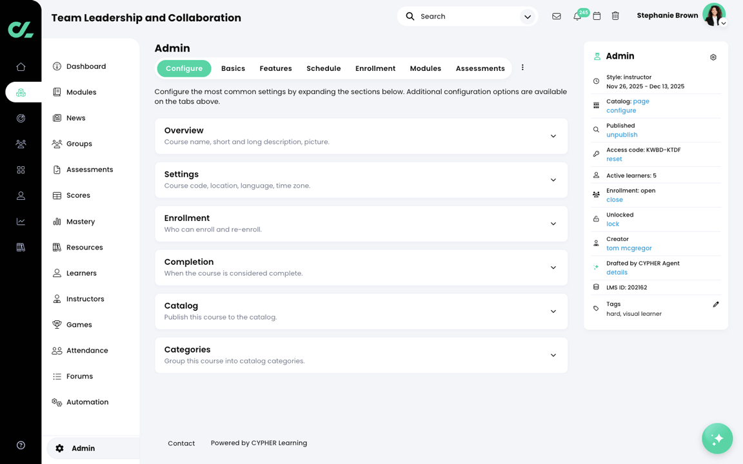Click the LMS ID: 202162 text
This screenshot has height=464, width=743.
click(x=626, y=287)
